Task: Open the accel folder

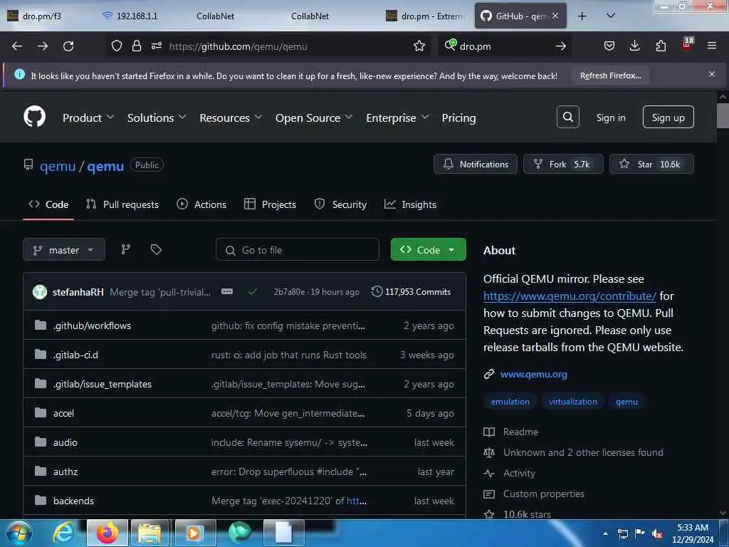Action: (x=63, y=413)
